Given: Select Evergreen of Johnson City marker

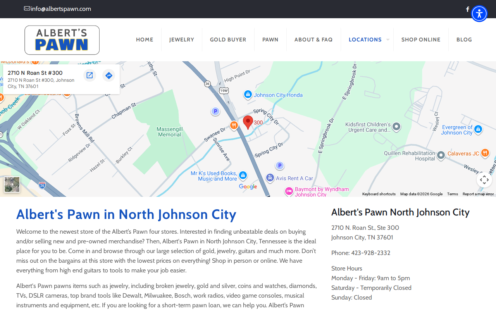Looking at the screenshot, I should 479,129.
